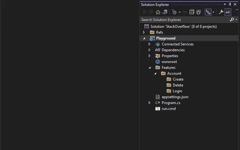The width and height of the screenshot is (240, 150).
Task: Select the Playground project name
Action: pyautogui.click(x=165, y=38)
